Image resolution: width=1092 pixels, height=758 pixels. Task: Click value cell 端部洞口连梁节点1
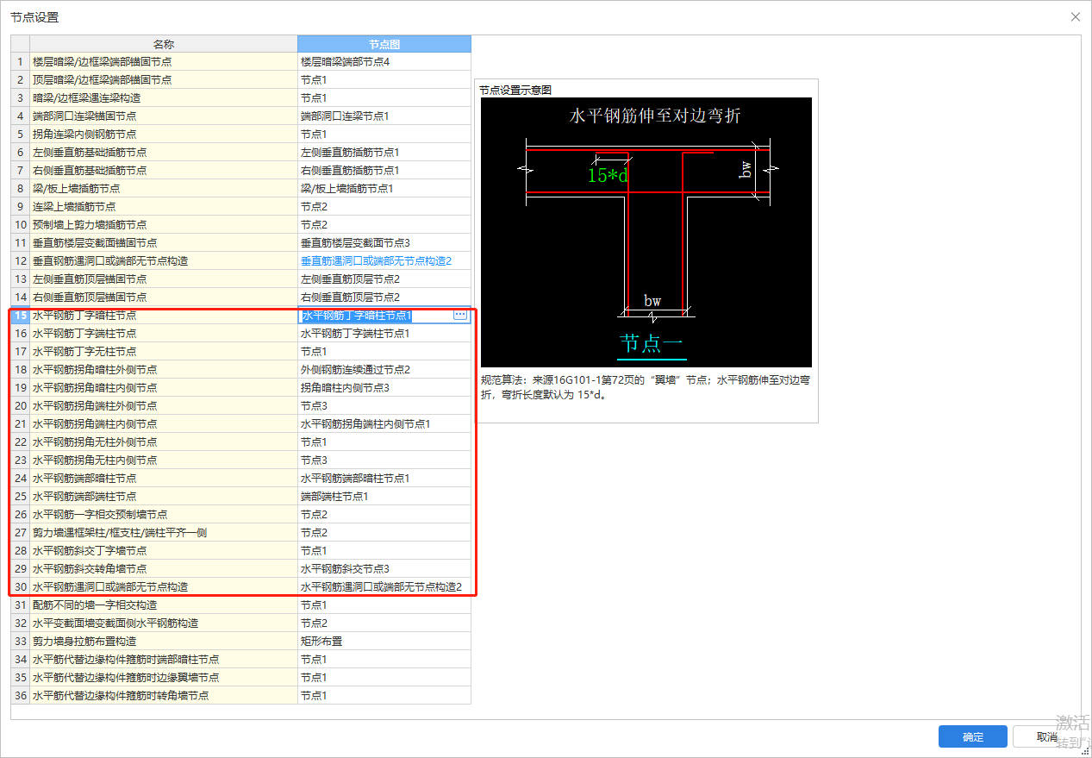[384, 116]
